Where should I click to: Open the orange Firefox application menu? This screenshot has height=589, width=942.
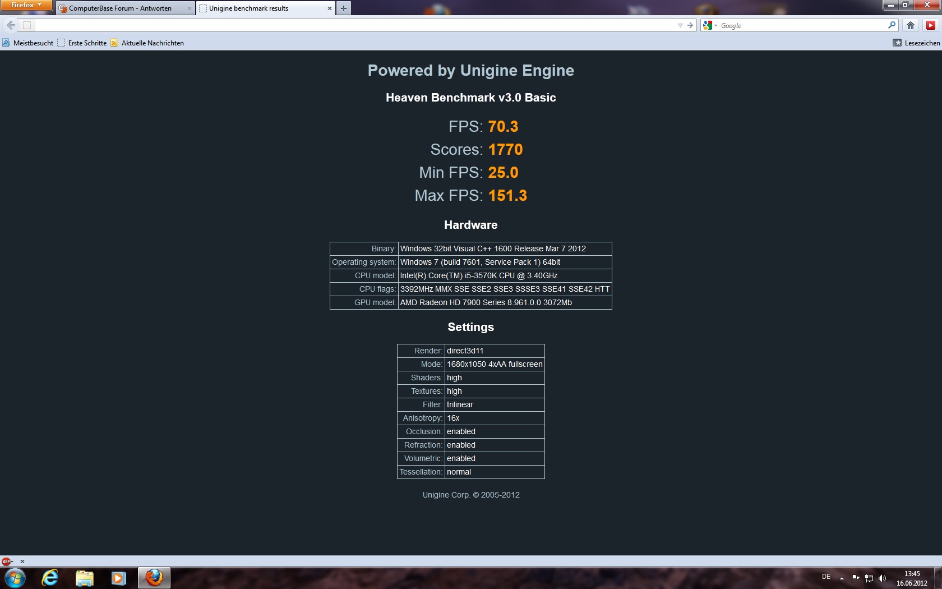coord(26,5)
